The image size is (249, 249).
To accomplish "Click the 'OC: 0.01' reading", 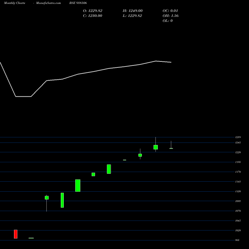I will pyautogui.click(x=170, y=11).
